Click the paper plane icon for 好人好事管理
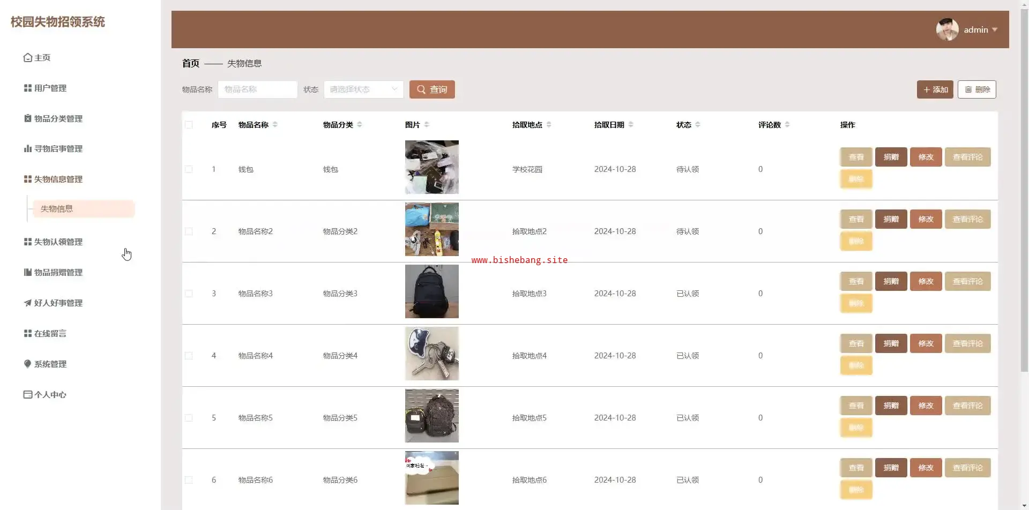The image size is (1029, 510). 27,303
